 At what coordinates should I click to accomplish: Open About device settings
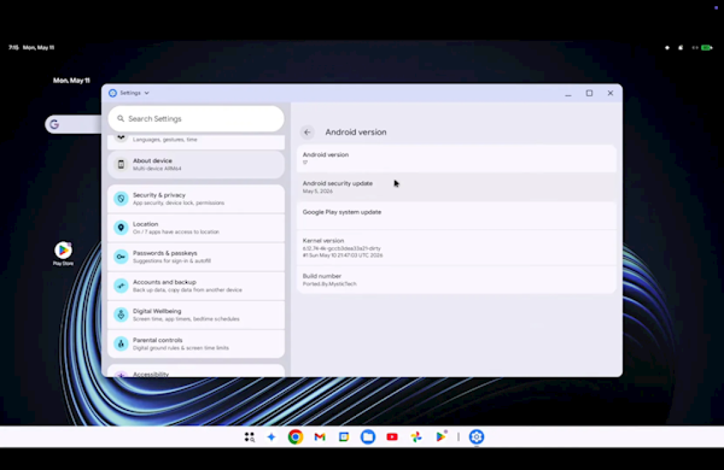tap(196, 165)
